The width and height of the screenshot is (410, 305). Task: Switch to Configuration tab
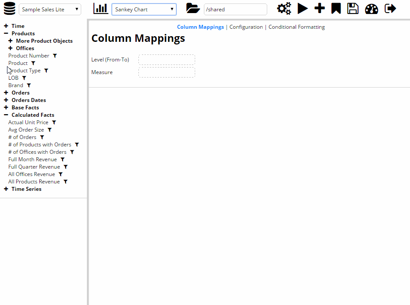(246, 27)
